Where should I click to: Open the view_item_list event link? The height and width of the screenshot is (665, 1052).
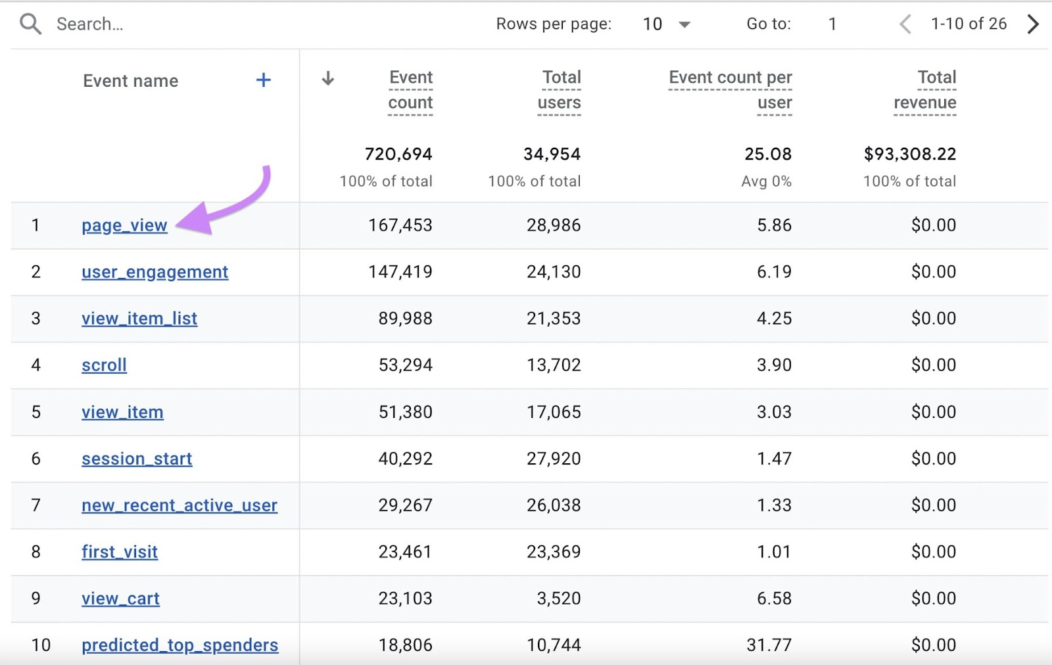(139, 319)
